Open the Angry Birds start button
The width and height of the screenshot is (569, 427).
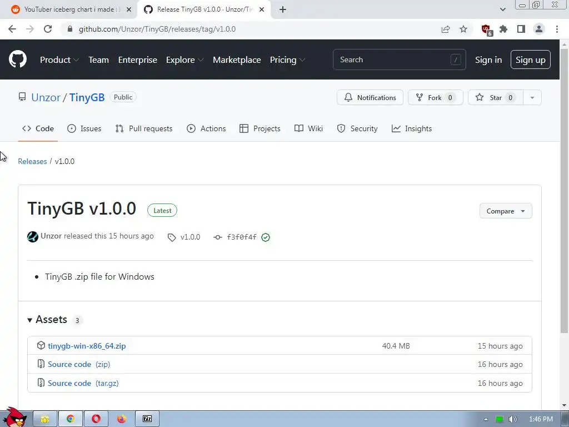click(15, 417)
